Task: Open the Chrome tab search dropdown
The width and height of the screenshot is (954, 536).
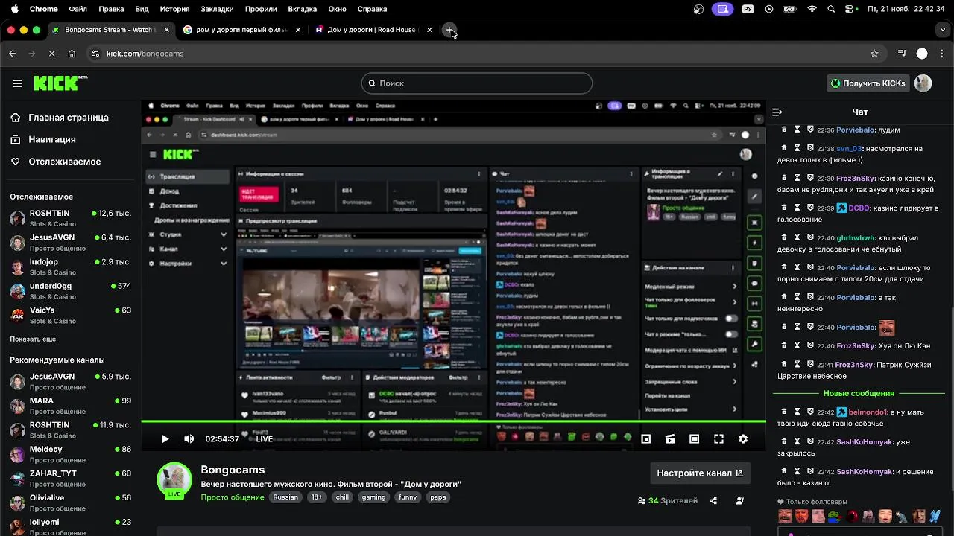Action: (x=943, y=30)
